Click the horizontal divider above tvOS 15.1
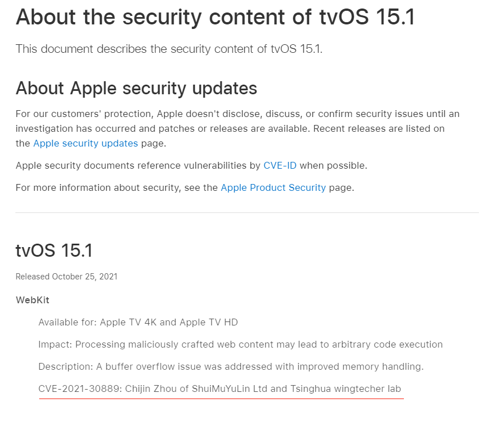The width and height of the screenshot is (484, 422). point(247,212)
